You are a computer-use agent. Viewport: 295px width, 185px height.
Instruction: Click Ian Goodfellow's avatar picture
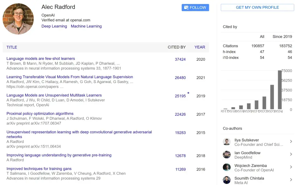point(226,154)
